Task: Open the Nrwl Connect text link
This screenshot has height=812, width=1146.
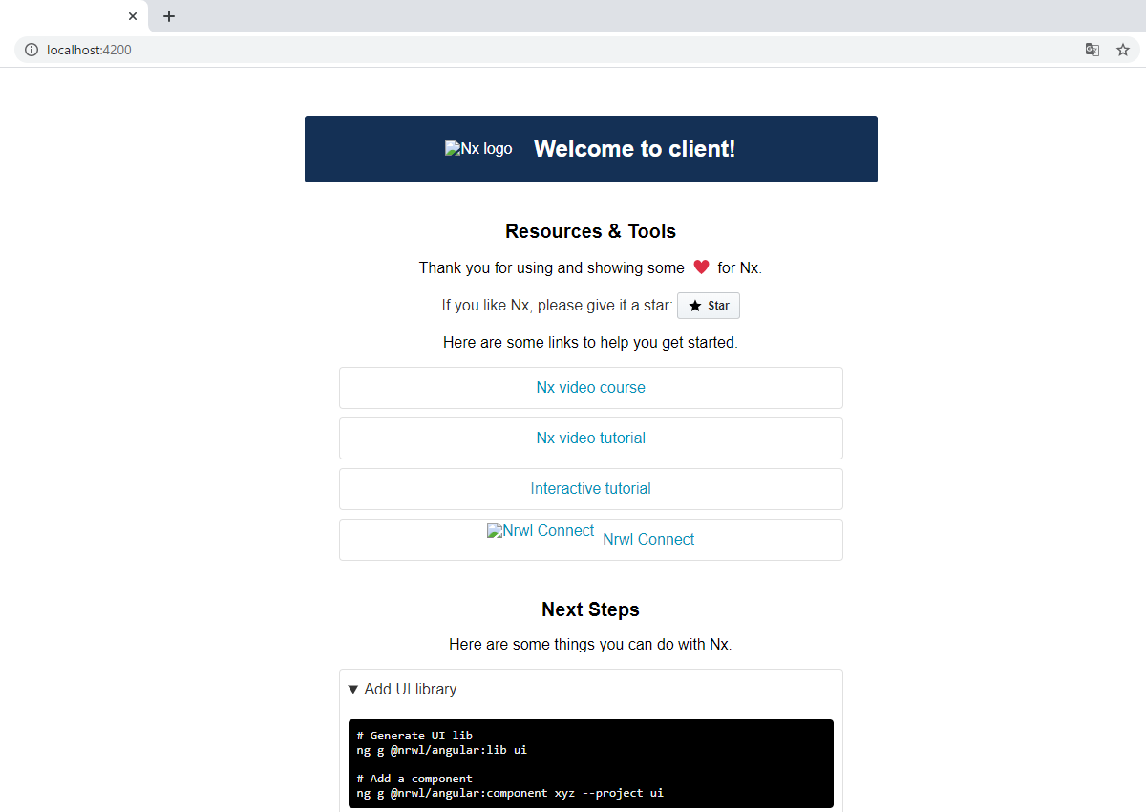Action: [x=648, y=540]
